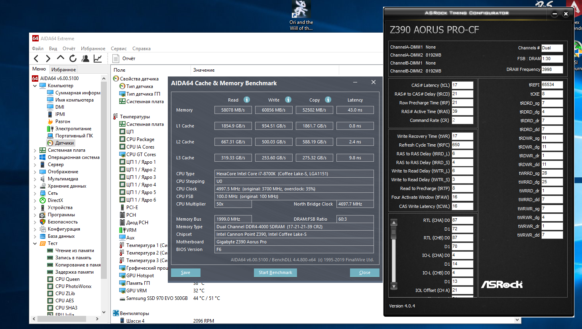The height and width of the screenshot is (329, 582).
Task: Click the Memory Read 58078 MB/s value
Action: (x=233, y=110)
